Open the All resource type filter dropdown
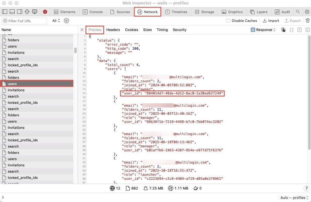This screenshot has height=202, width=311. point(55,21)
